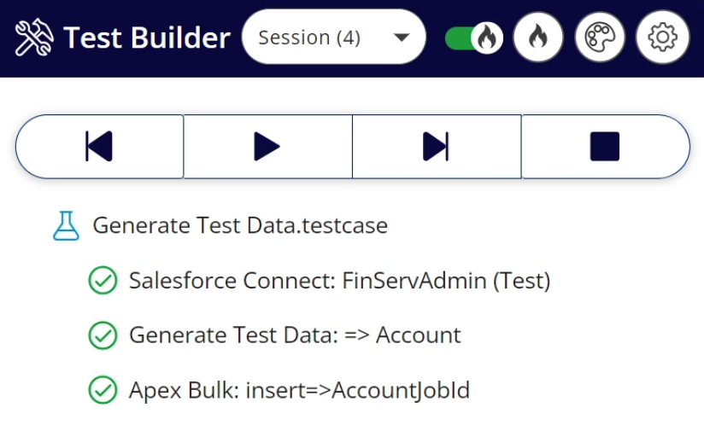Click the standalone flame icon button
Screen dimensions: 704x425
[x=538, y=38]
